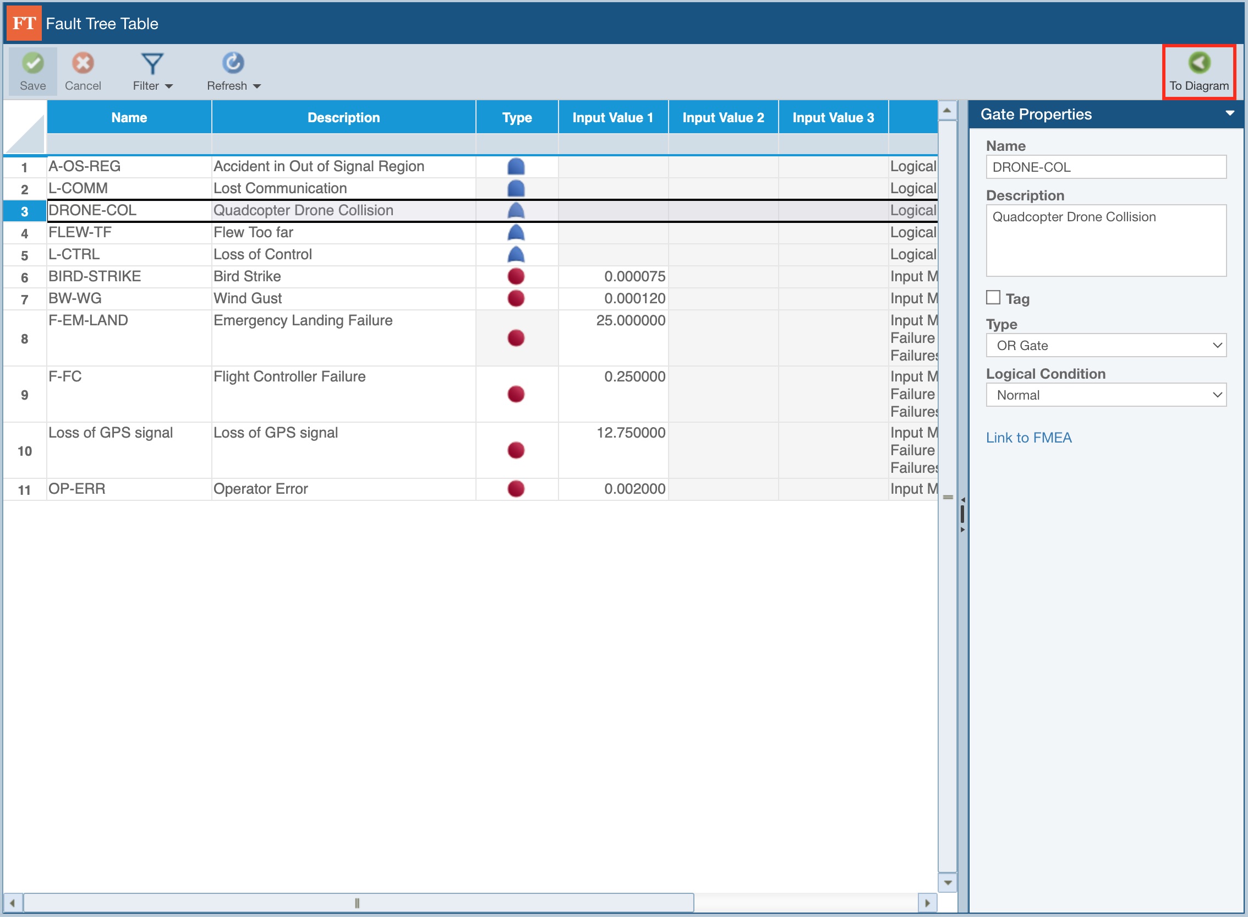Click the Name field containing DRONE-COL
This screenshot has height=917, width=1248.
pos(1105,167)
